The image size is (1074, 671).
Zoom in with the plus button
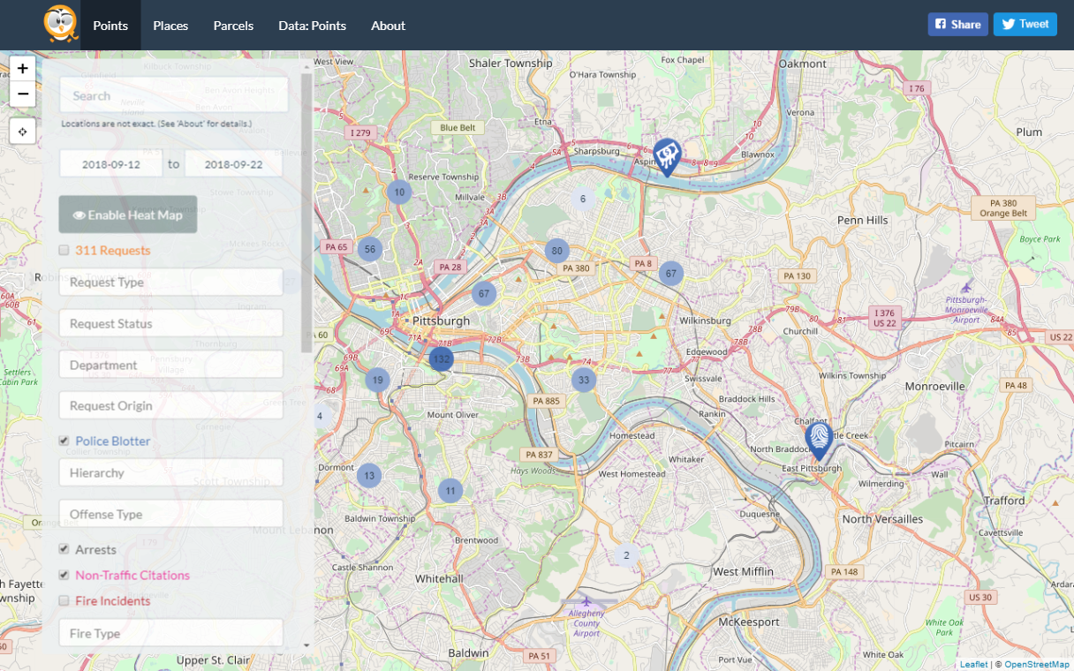[x=23, y=69]
